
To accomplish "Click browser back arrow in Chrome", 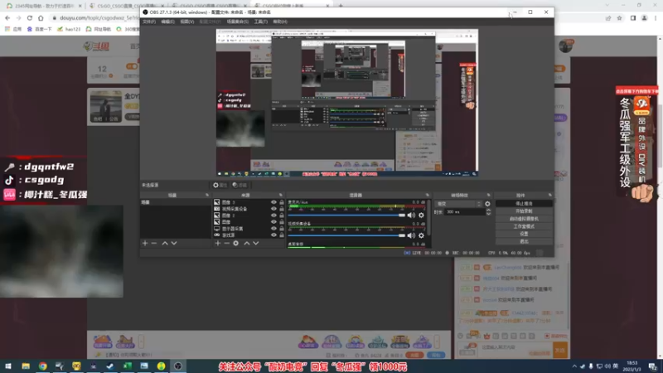I will (7, 18).
